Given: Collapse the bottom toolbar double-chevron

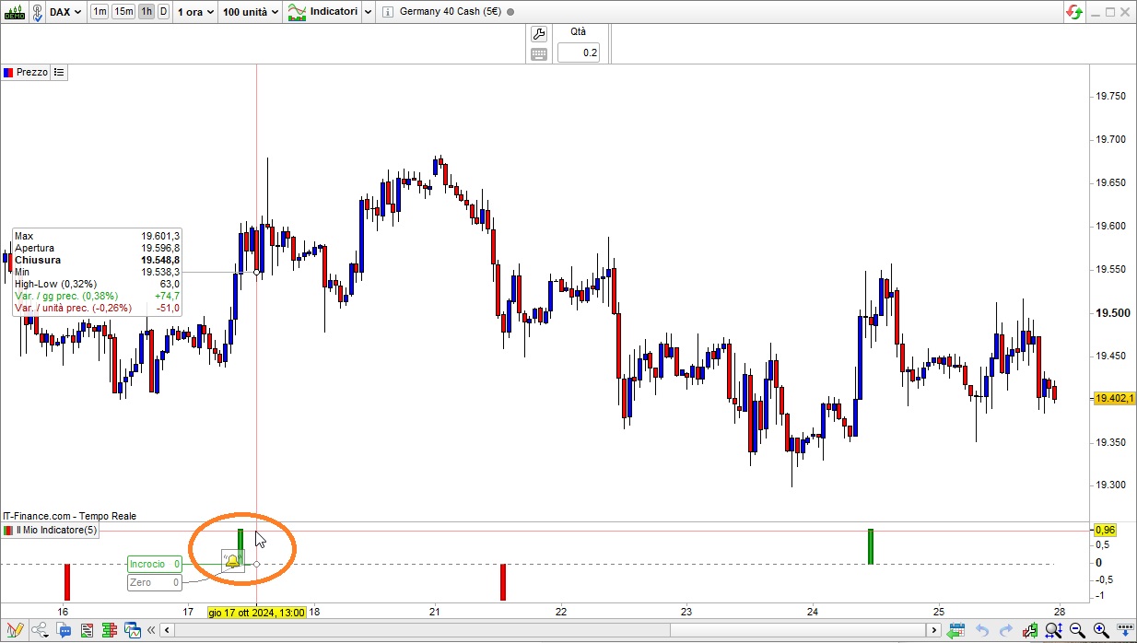Looking at the screenshot, I should (150, 631).
